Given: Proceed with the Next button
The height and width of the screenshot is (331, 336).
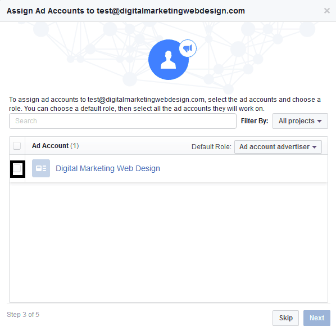Looking at the screenshot, I should click(317, 318).
